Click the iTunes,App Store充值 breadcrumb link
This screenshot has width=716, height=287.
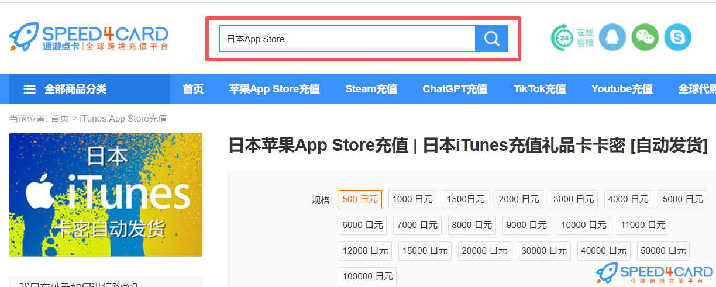[123, 119]
